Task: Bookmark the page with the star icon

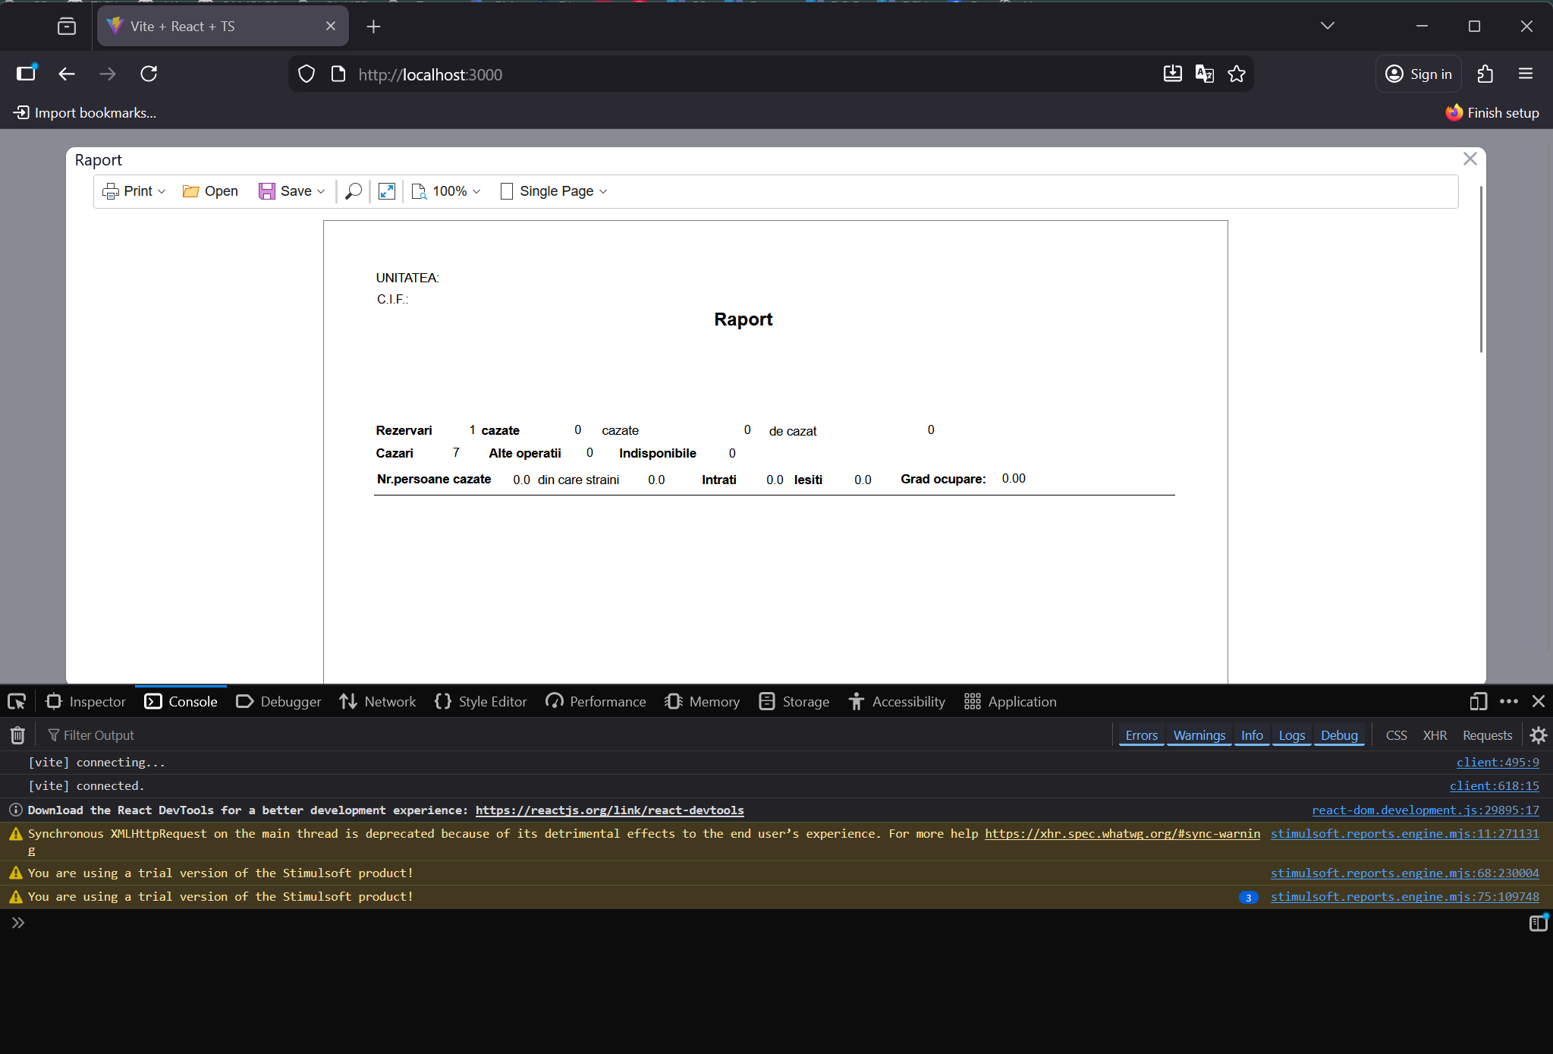Action: [x=1237, y=74]
